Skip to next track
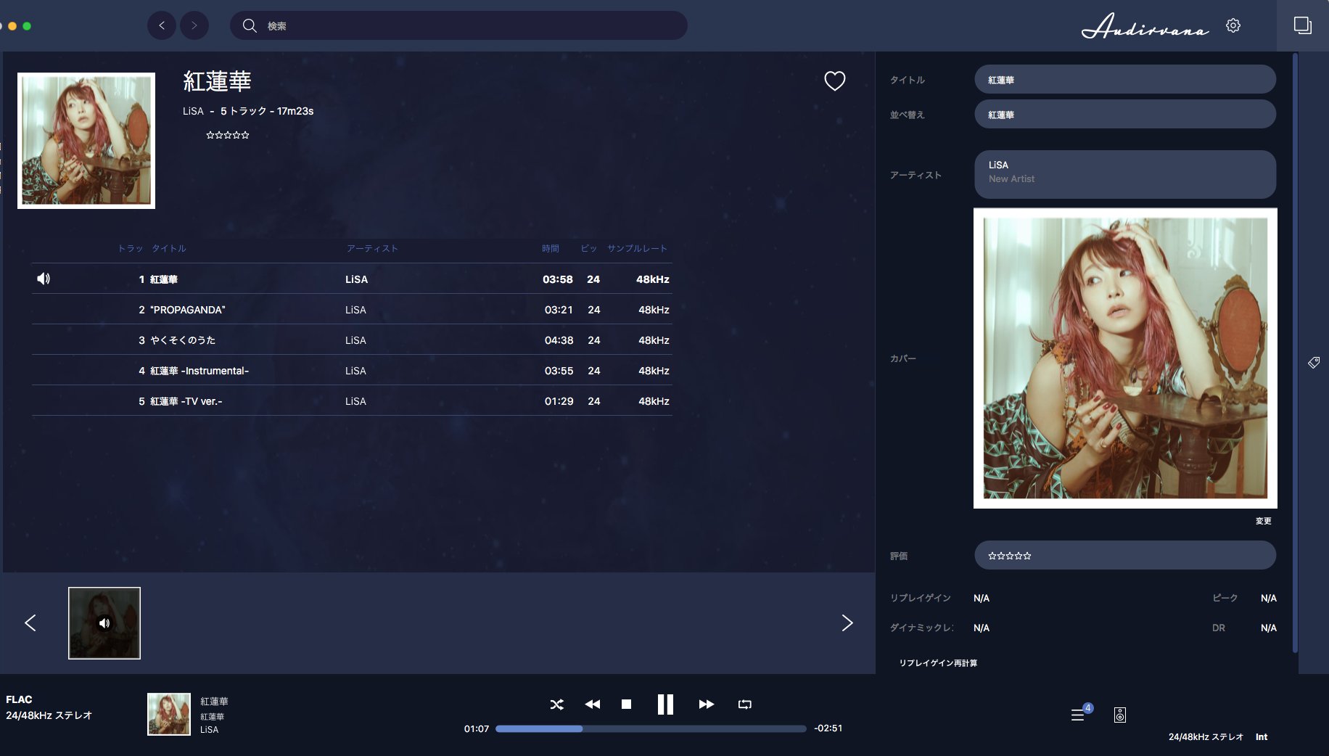The height and width of the screenshot is (756, 1329). point(707,704)
